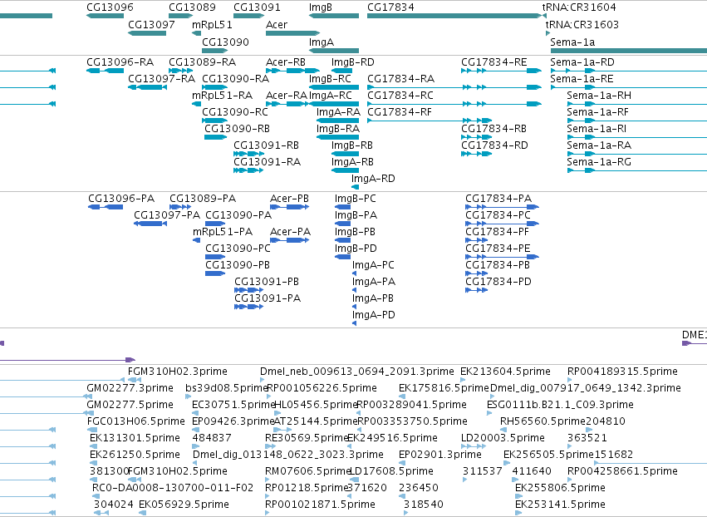The height and width of the screenshot is (517, 707).
Task: Click the CG13089-PA protein label
Action: point(203,199)
